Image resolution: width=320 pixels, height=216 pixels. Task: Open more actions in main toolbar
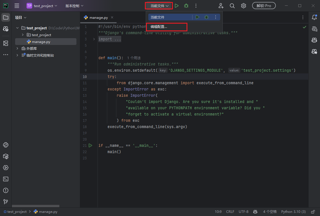click(x=196, y=6)
